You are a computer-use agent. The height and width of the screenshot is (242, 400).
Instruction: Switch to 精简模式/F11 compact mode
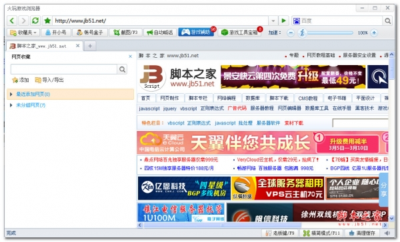(321, 233)
